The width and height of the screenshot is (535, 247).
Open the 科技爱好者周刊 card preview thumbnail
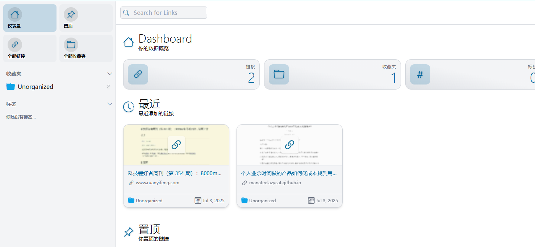click(x=176, y=145)
